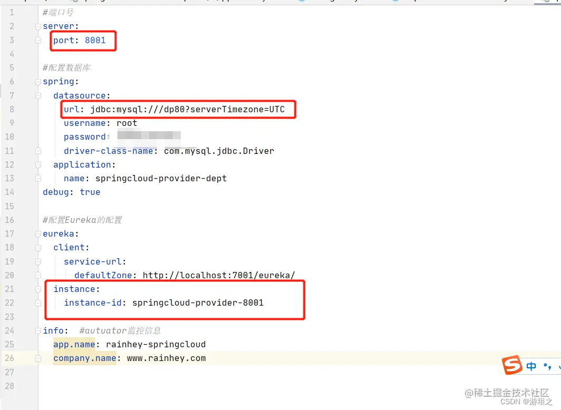
Task: Click www.rainhey.com value
Action: (166, 358)
